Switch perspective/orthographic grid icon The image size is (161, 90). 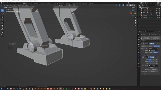tap(135, 25)
